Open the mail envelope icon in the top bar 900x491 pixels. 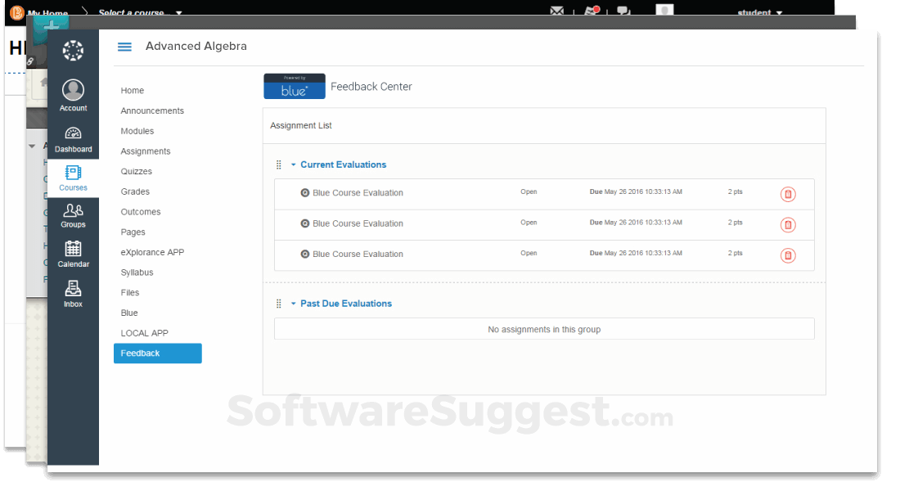click(557, 11)
